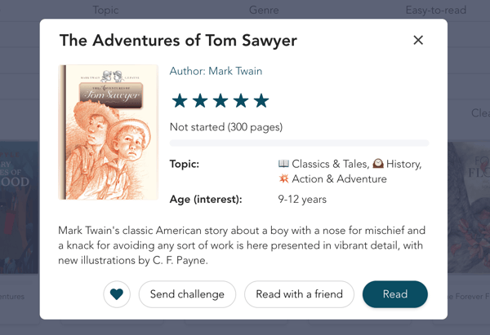Switch to the Topic filter tab
Viewport: 490px width, 335px height.
click(105, 11)
